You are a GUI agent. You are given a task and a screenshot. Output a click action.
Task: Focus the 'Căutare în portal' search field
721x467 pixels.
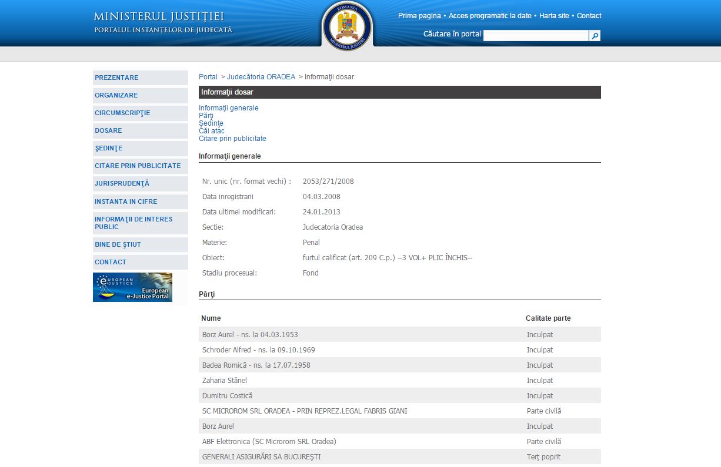(x=536, y=36)
